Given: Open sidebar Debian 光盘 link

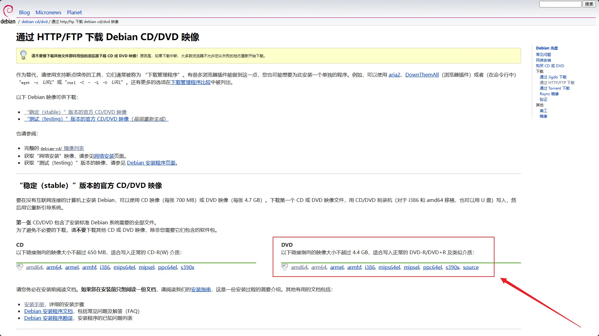Looking at the screenshot, I should [x=547, y=48].
